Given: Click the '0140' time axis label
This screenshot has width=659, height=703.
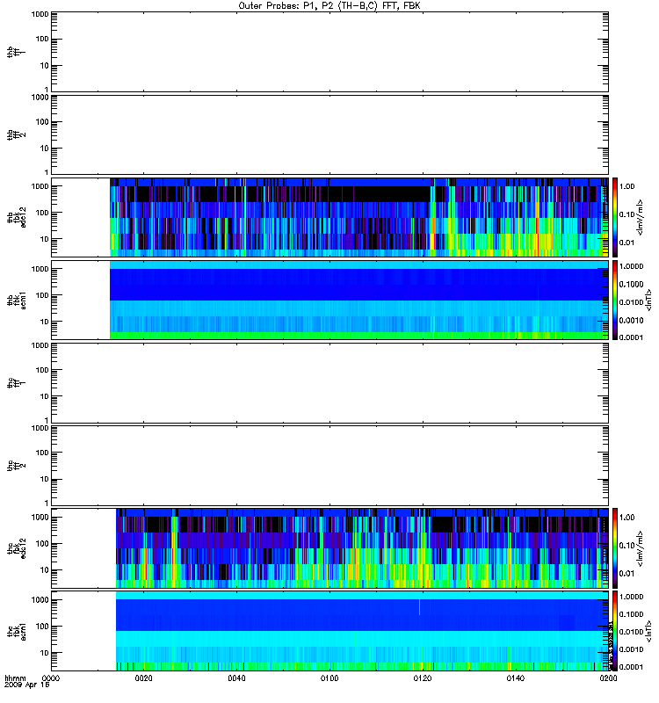Looking at the screenshot, I should pos(516,678).
